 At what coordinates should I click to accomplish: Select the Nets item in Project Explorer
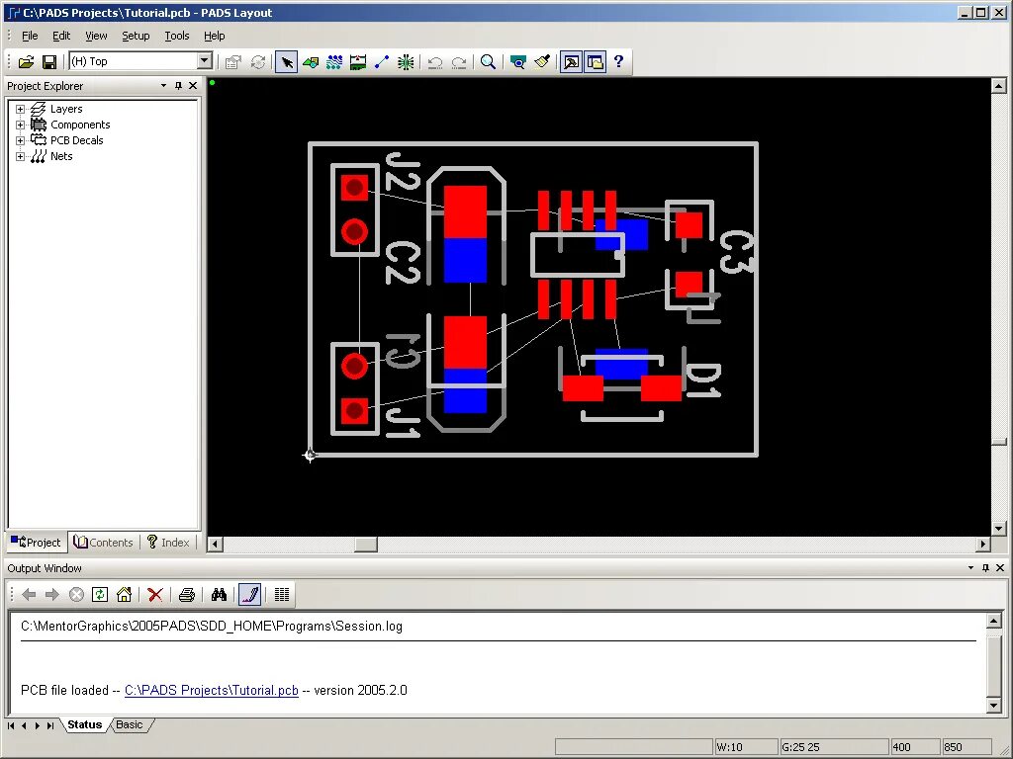(x=61, y=156)
